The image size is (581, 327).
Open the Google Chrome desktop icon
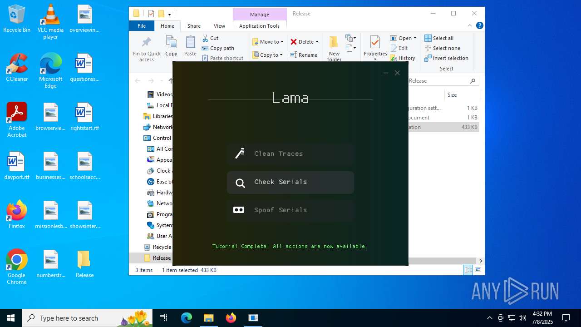[17, 267]
